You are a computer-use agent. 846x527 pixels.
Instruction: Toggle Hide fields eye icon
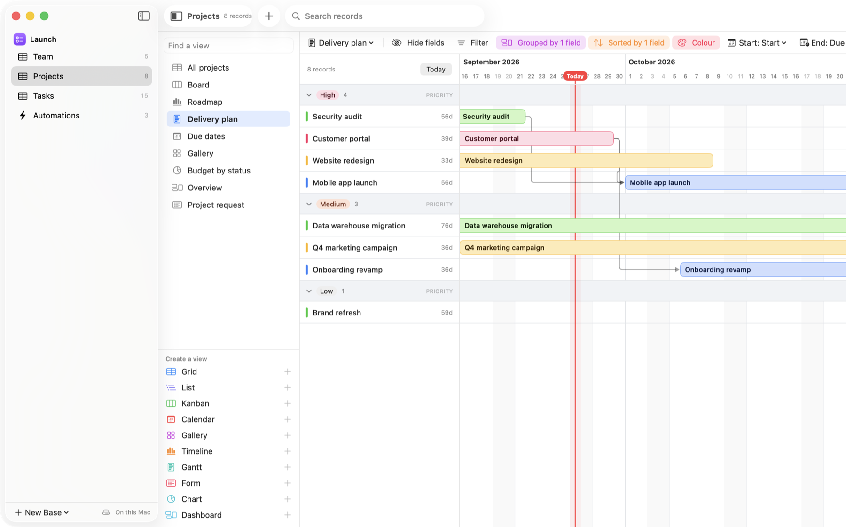tap(397, 43)
